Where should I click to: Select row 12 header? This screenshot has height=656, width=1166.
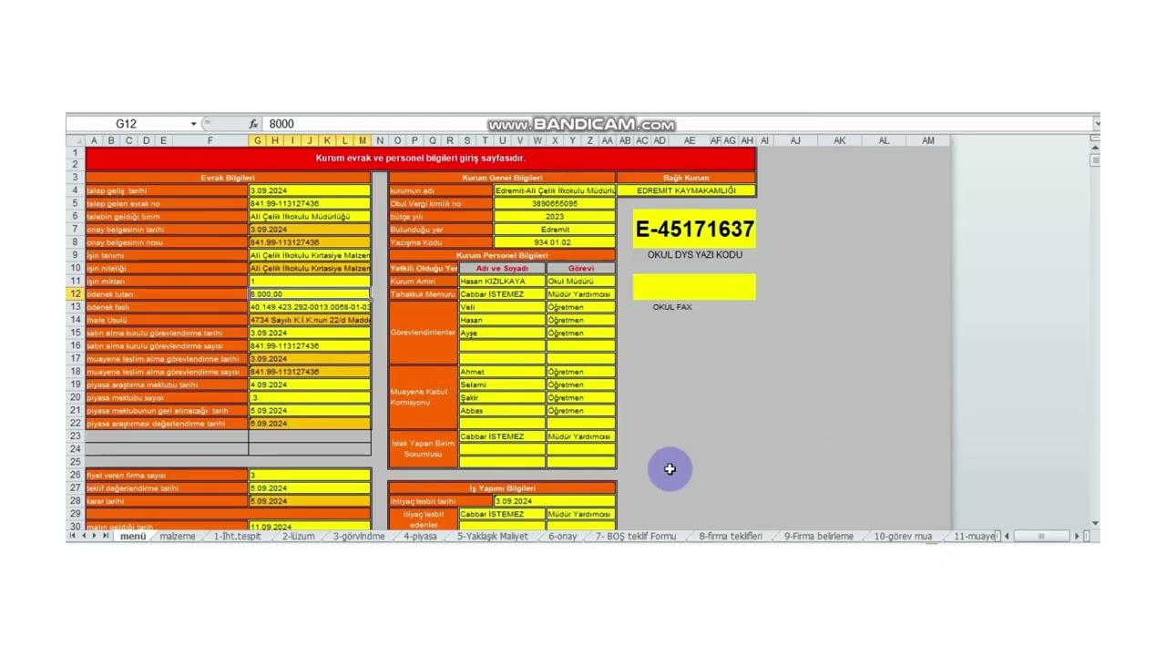(x=76, y=294)
